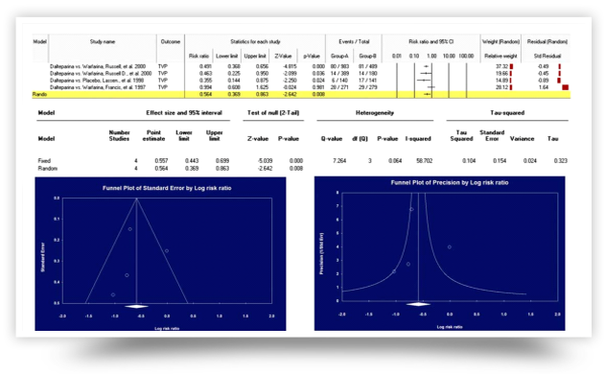Select the Q-value cell 7.264
Viewport: 605px width, 374px height.
(x=339, y=160)
